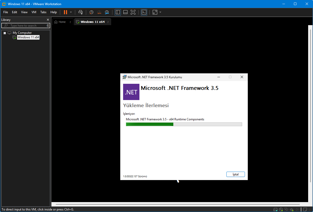
Task: Open the VM menu
Action: tap(34, 12)
